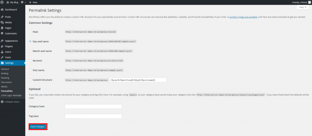
Task: Click the My Blog site link
Action: (x=14, y=2)
